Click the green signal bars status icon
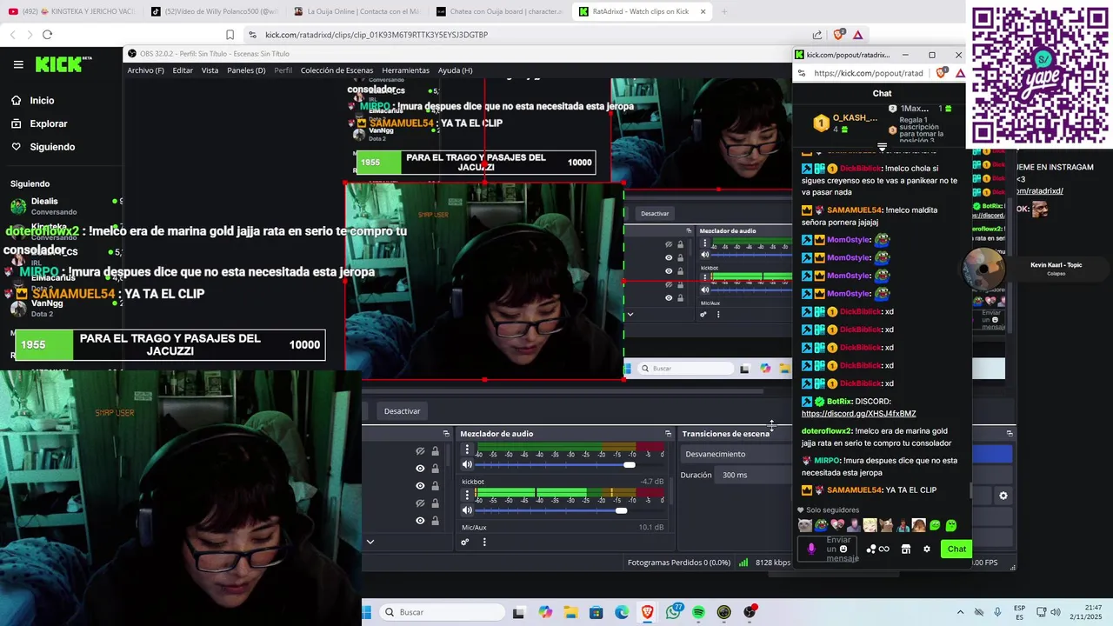The height and width of the screenshot is (626, 1113). [743, 563]
